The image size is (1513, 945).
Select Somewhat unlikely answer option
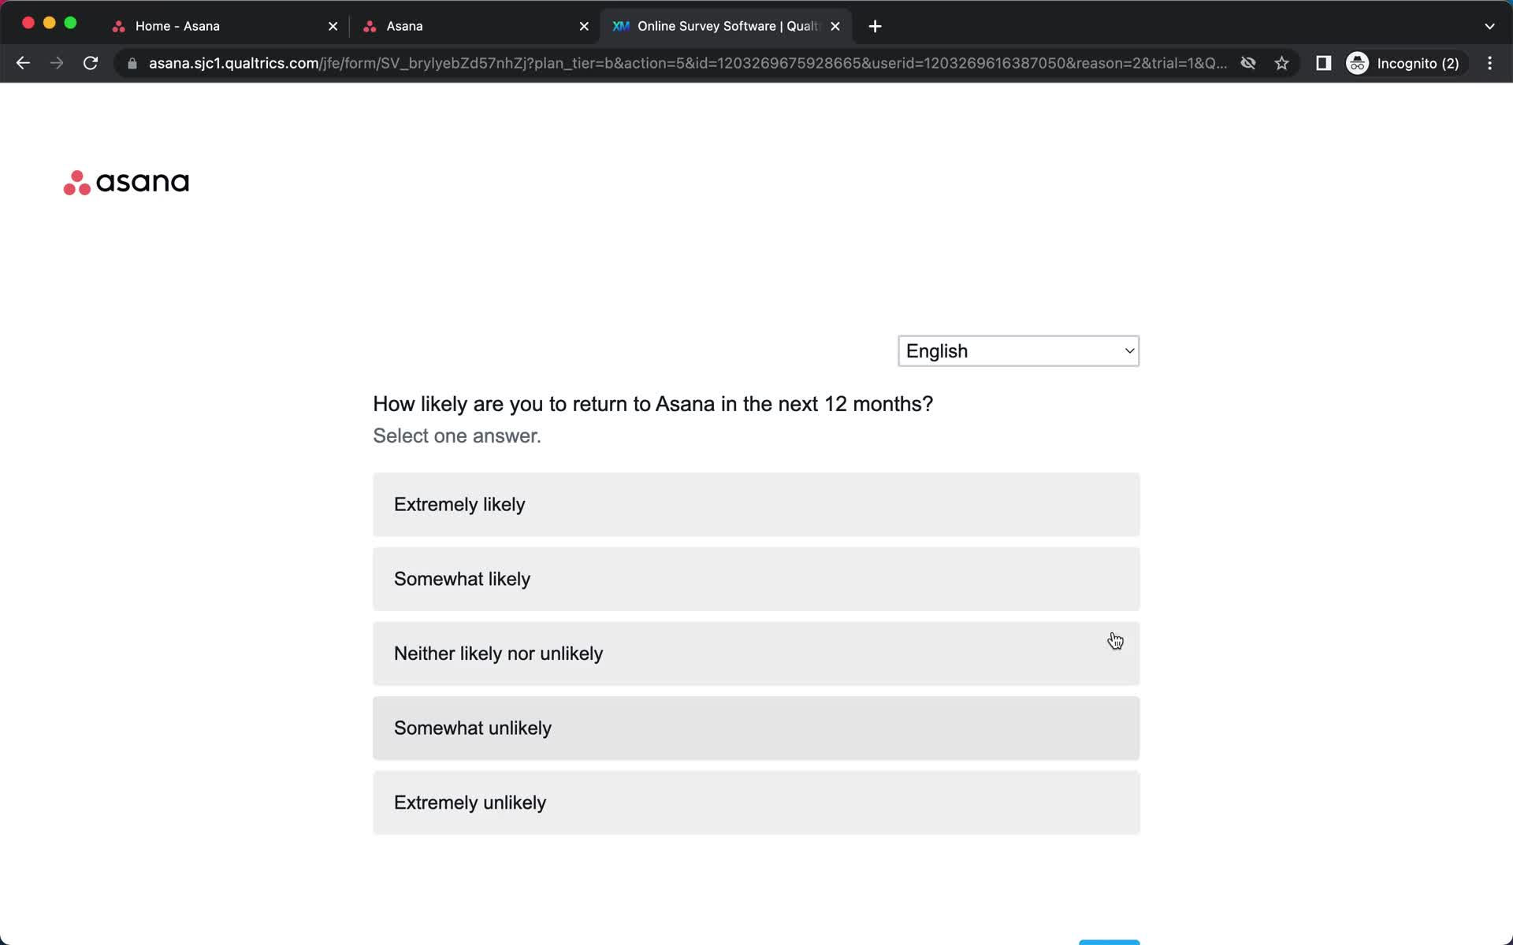tap(757, 728)
